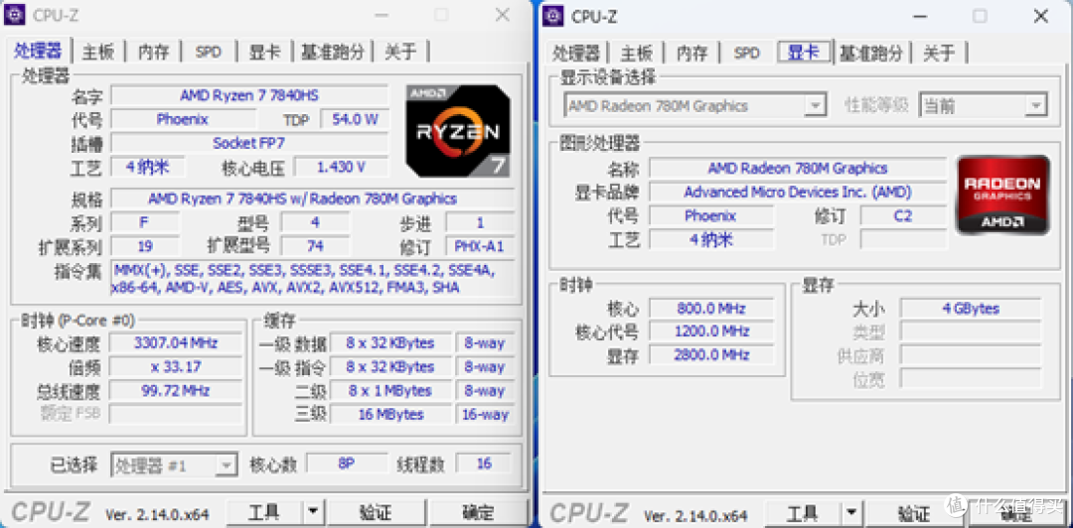This screenshot has width=1073, height=528.
Task: Open SPD tab in left CPU-Z window
Action: tap(208, 52)
